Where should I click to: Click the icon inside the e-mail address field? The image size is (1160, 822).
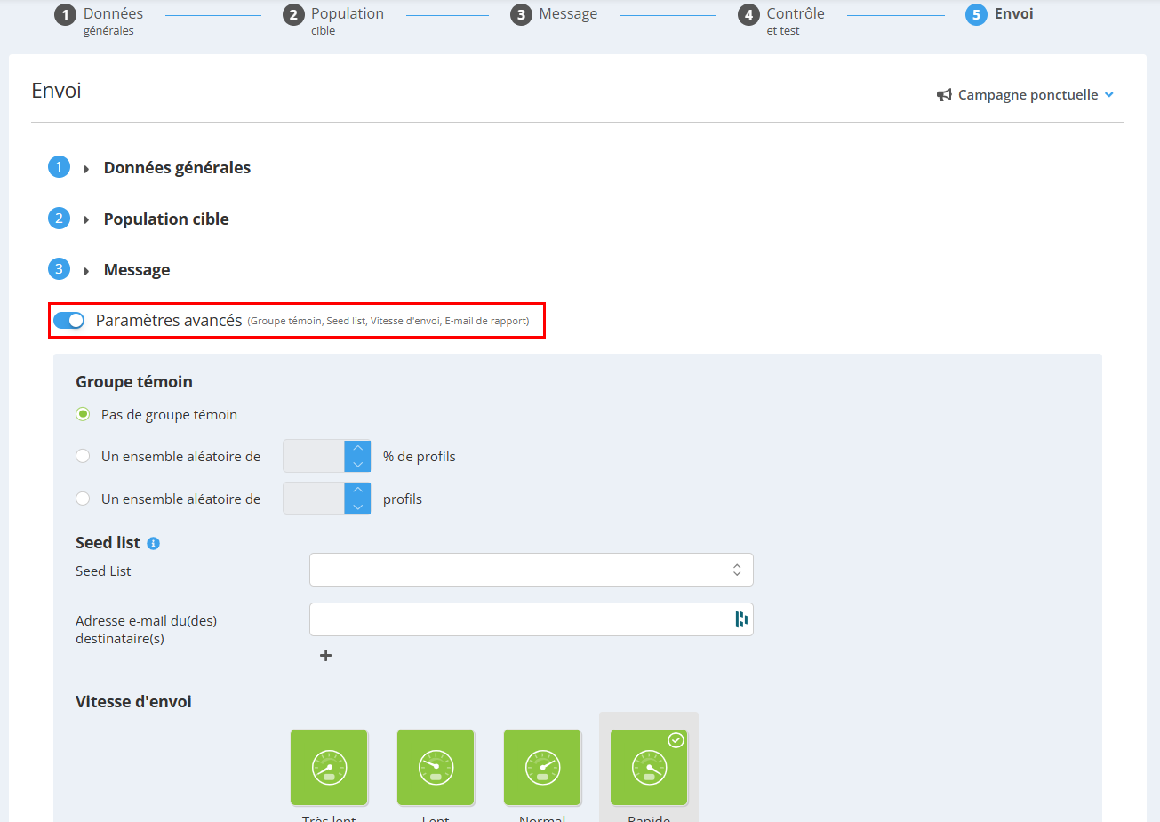740,619
